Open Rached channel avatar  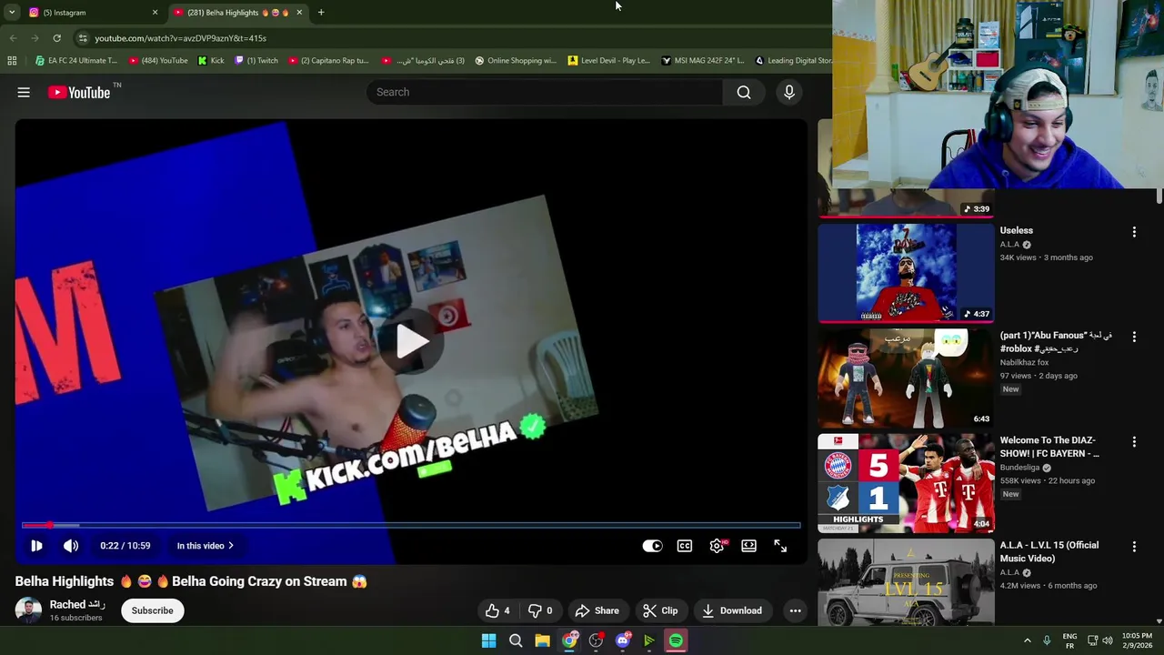tap(28, 610)
